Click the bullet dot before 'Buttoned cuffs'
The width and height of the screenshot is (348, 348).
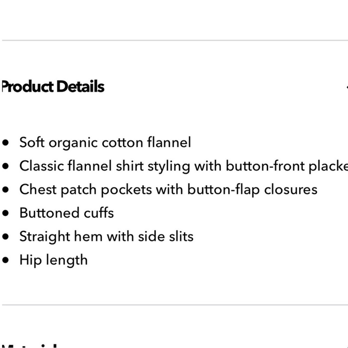6,213
